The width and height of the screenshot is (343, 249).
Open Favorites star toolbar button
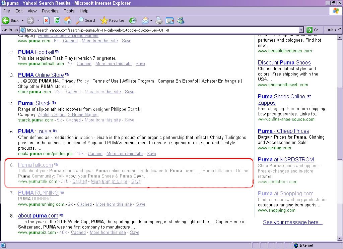coord(113,20)
